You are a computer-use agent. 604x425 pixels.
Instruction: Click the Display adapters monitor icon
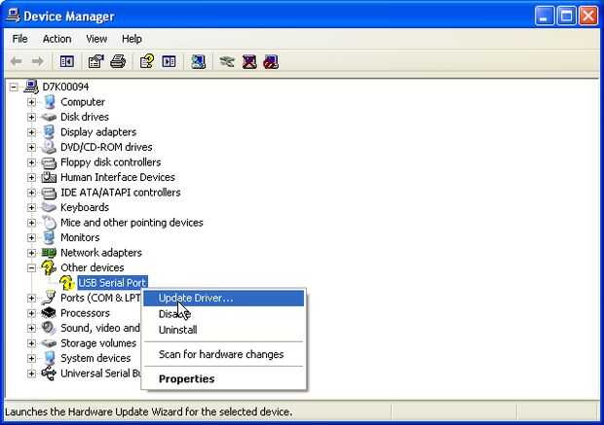point(49,132)
